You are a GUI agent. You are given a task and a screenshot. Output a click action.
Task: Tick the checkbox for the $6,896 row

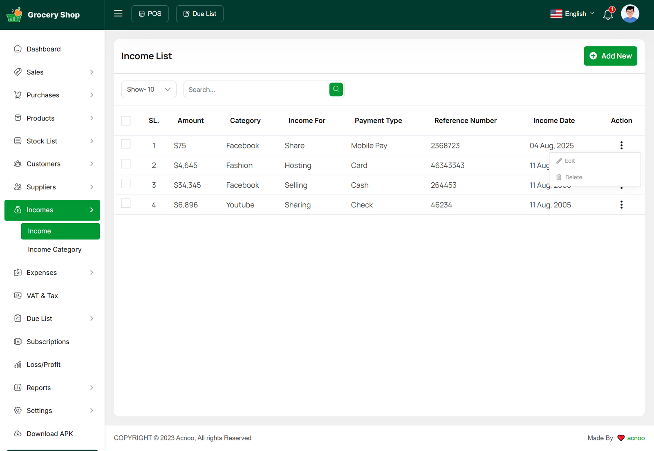click(126, 204)
